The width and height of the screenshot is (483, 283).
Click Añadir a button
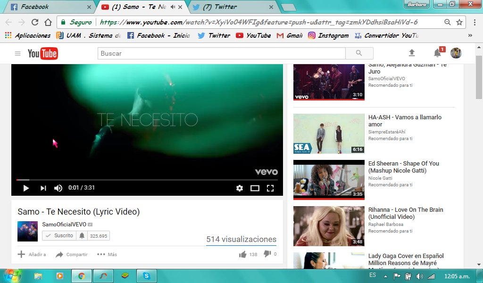[x=32, y=254]
